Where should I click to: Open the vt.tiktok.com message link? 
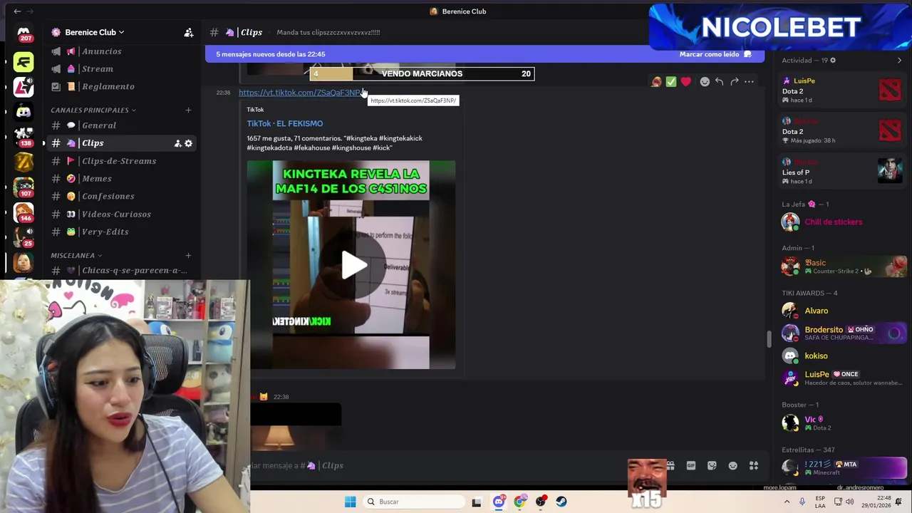tap(300, 93)
